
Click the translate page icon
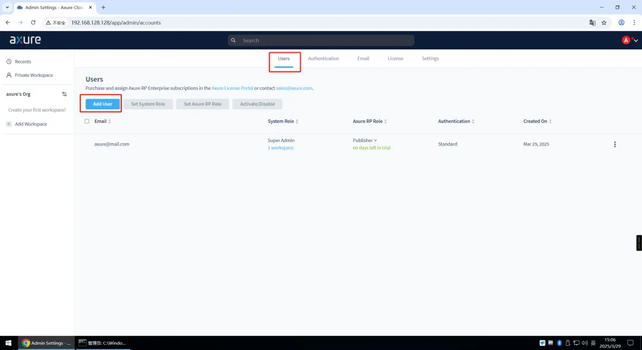pyautogui.click(x=592, y=23)
